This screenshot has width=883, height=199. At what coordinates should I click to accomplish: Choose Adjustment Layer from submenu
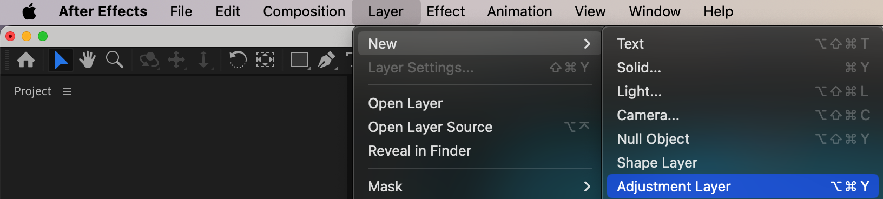pos(742,187)
